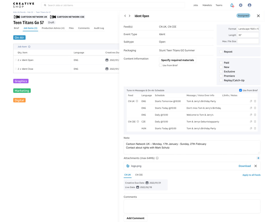Open the Format dropdown
Viewport: 265px width, 222px height.
pos(248,29)
